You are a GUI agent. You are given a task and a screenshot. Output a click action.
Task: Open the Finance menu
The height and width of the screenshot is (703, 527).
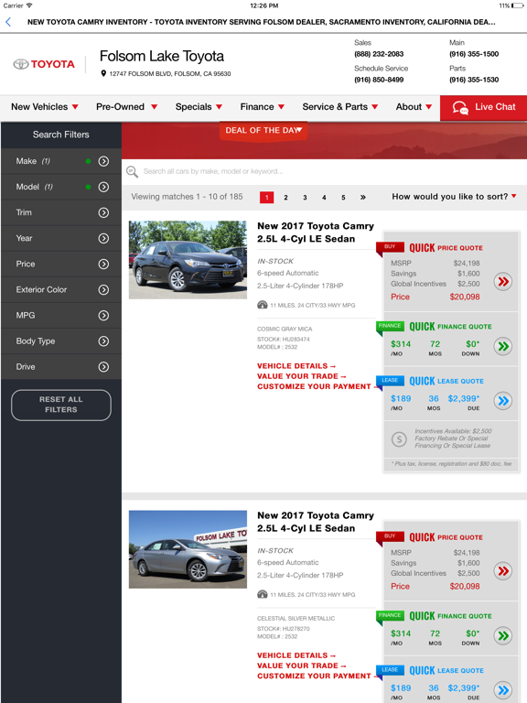[x=263, y=107]
